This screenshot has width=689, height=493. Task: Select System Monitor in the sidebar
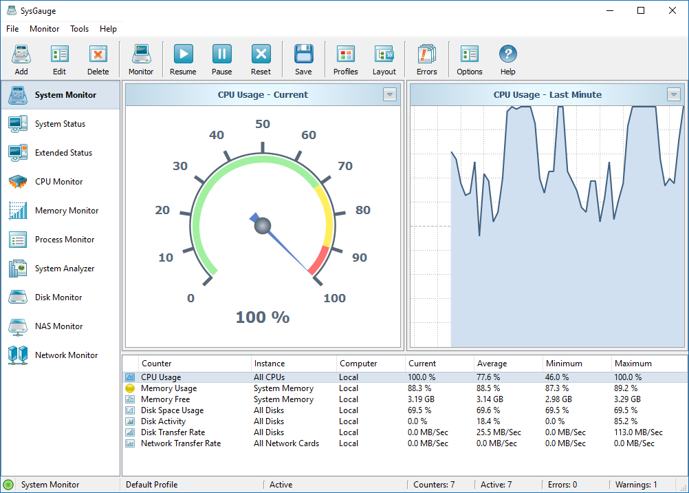pyautogui.click(x=61, y=94)
